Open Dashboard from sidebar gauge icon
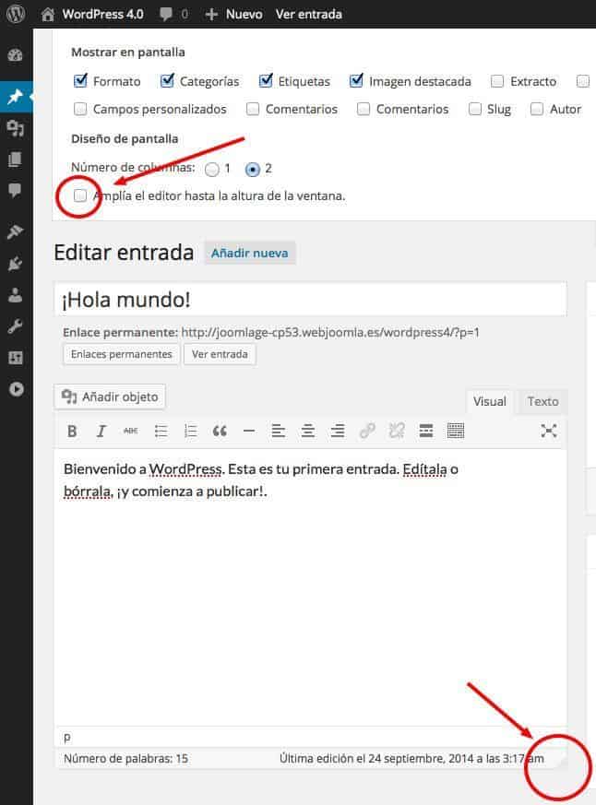 tap(16, 55)
